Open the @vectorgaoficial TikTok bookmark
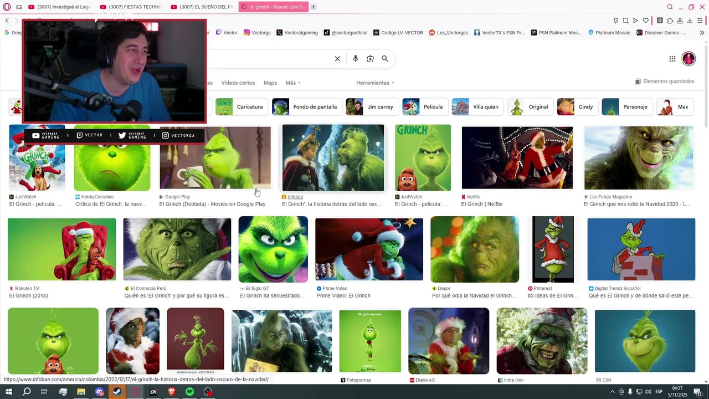Screen dimensions: 709x399 [x=345, y=33]
